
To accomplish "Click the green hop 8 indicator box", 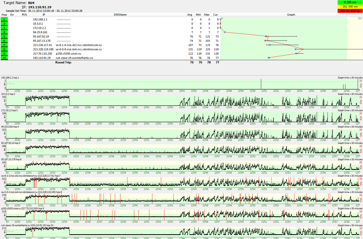I will [x=4, y=49].
